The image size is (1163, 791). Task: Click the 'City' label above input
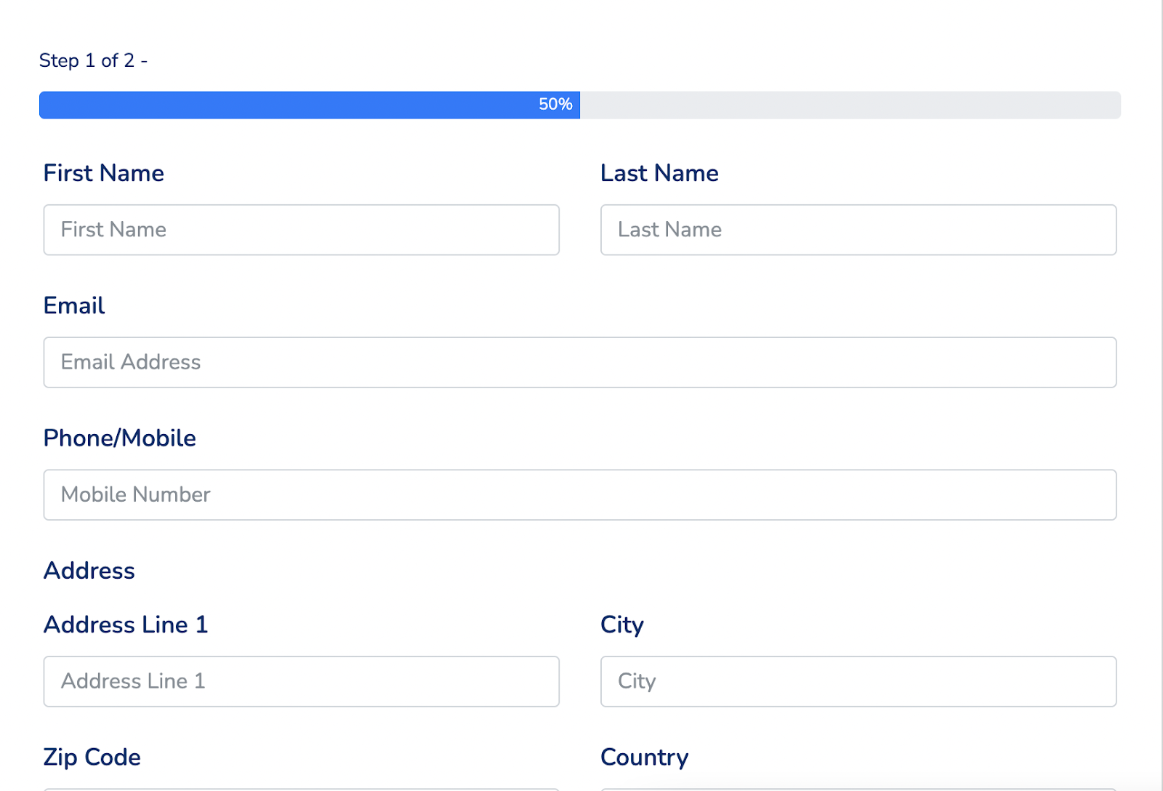(622, 625)
